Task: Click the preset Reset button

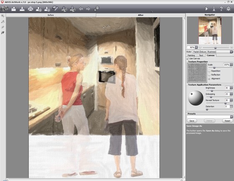Action: pyautogui.click(x=227, y=121)
